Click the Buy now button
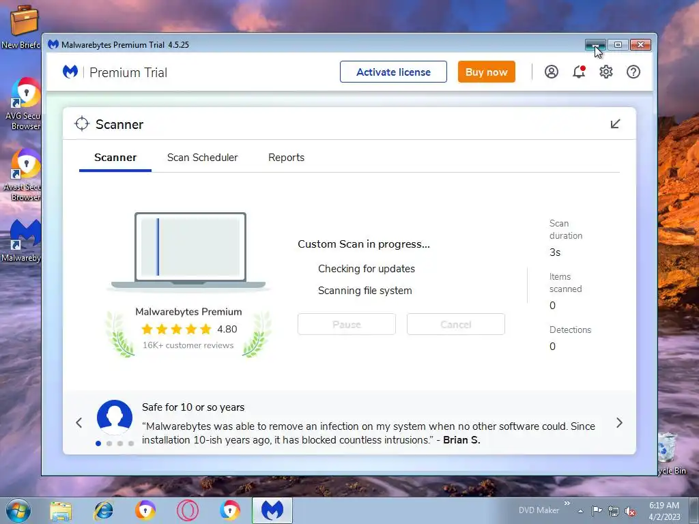Image resolution: width=699 pixels, height=524 pixels. (x=486, y=72)
